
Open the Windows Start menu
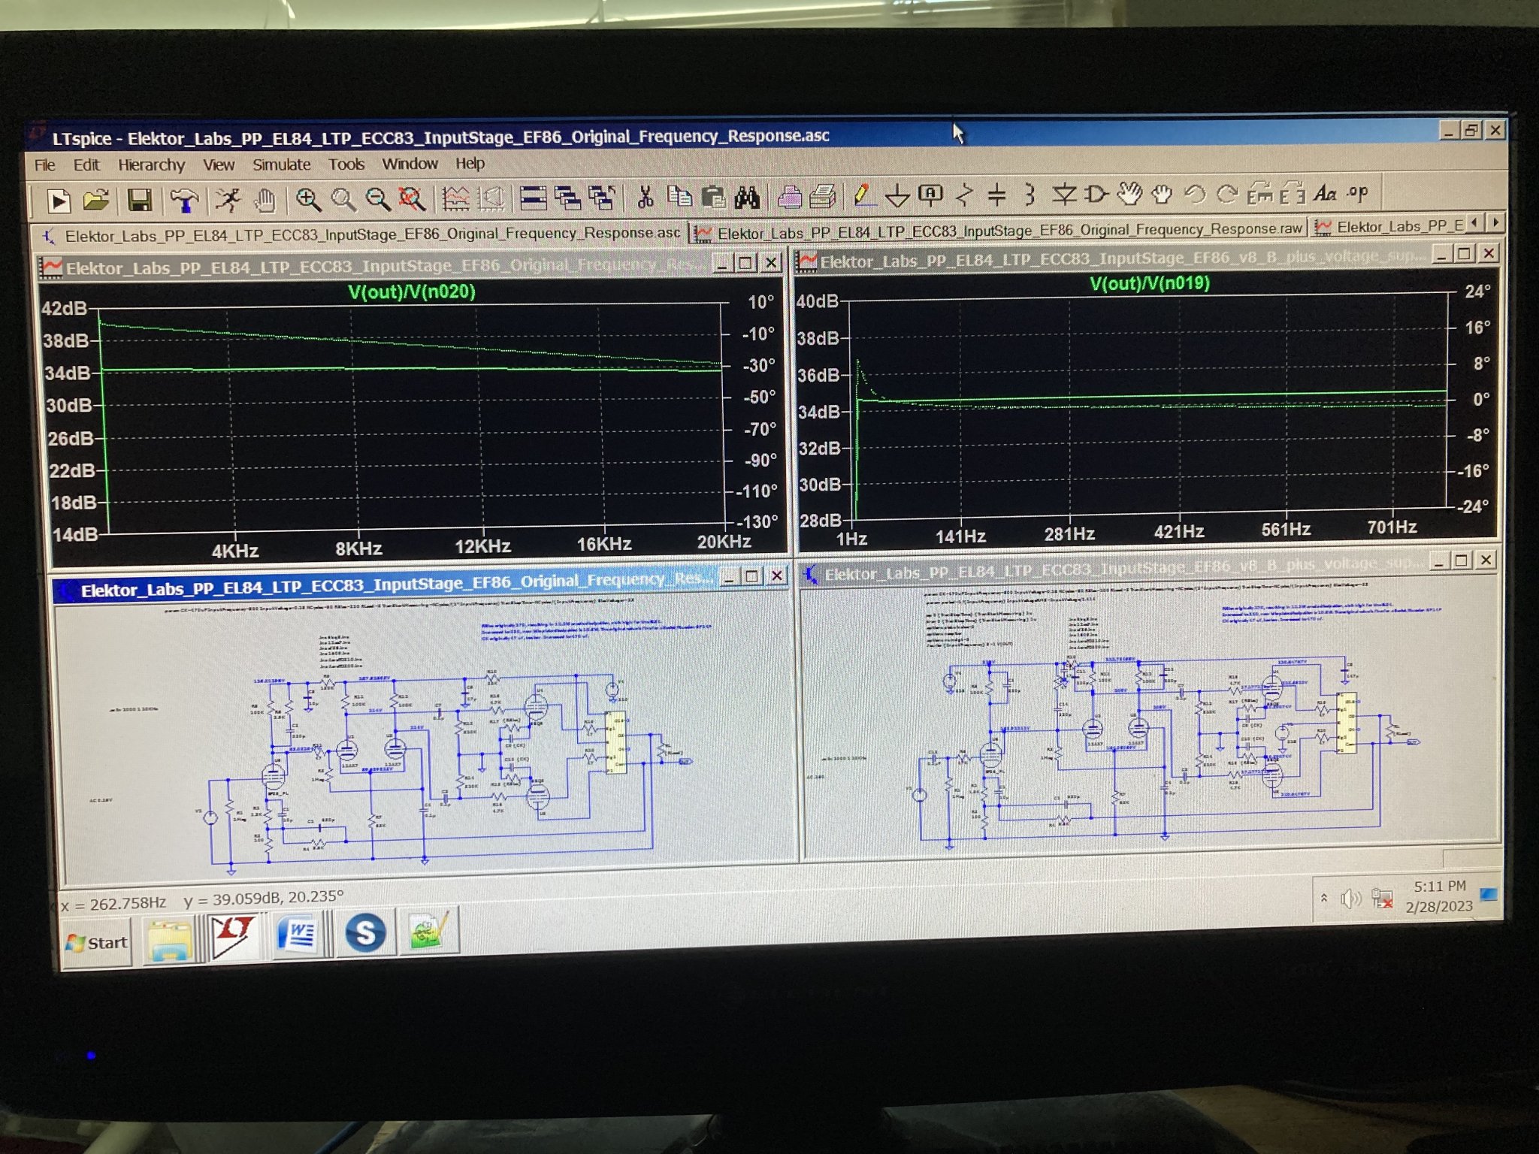tap(97, 943)
